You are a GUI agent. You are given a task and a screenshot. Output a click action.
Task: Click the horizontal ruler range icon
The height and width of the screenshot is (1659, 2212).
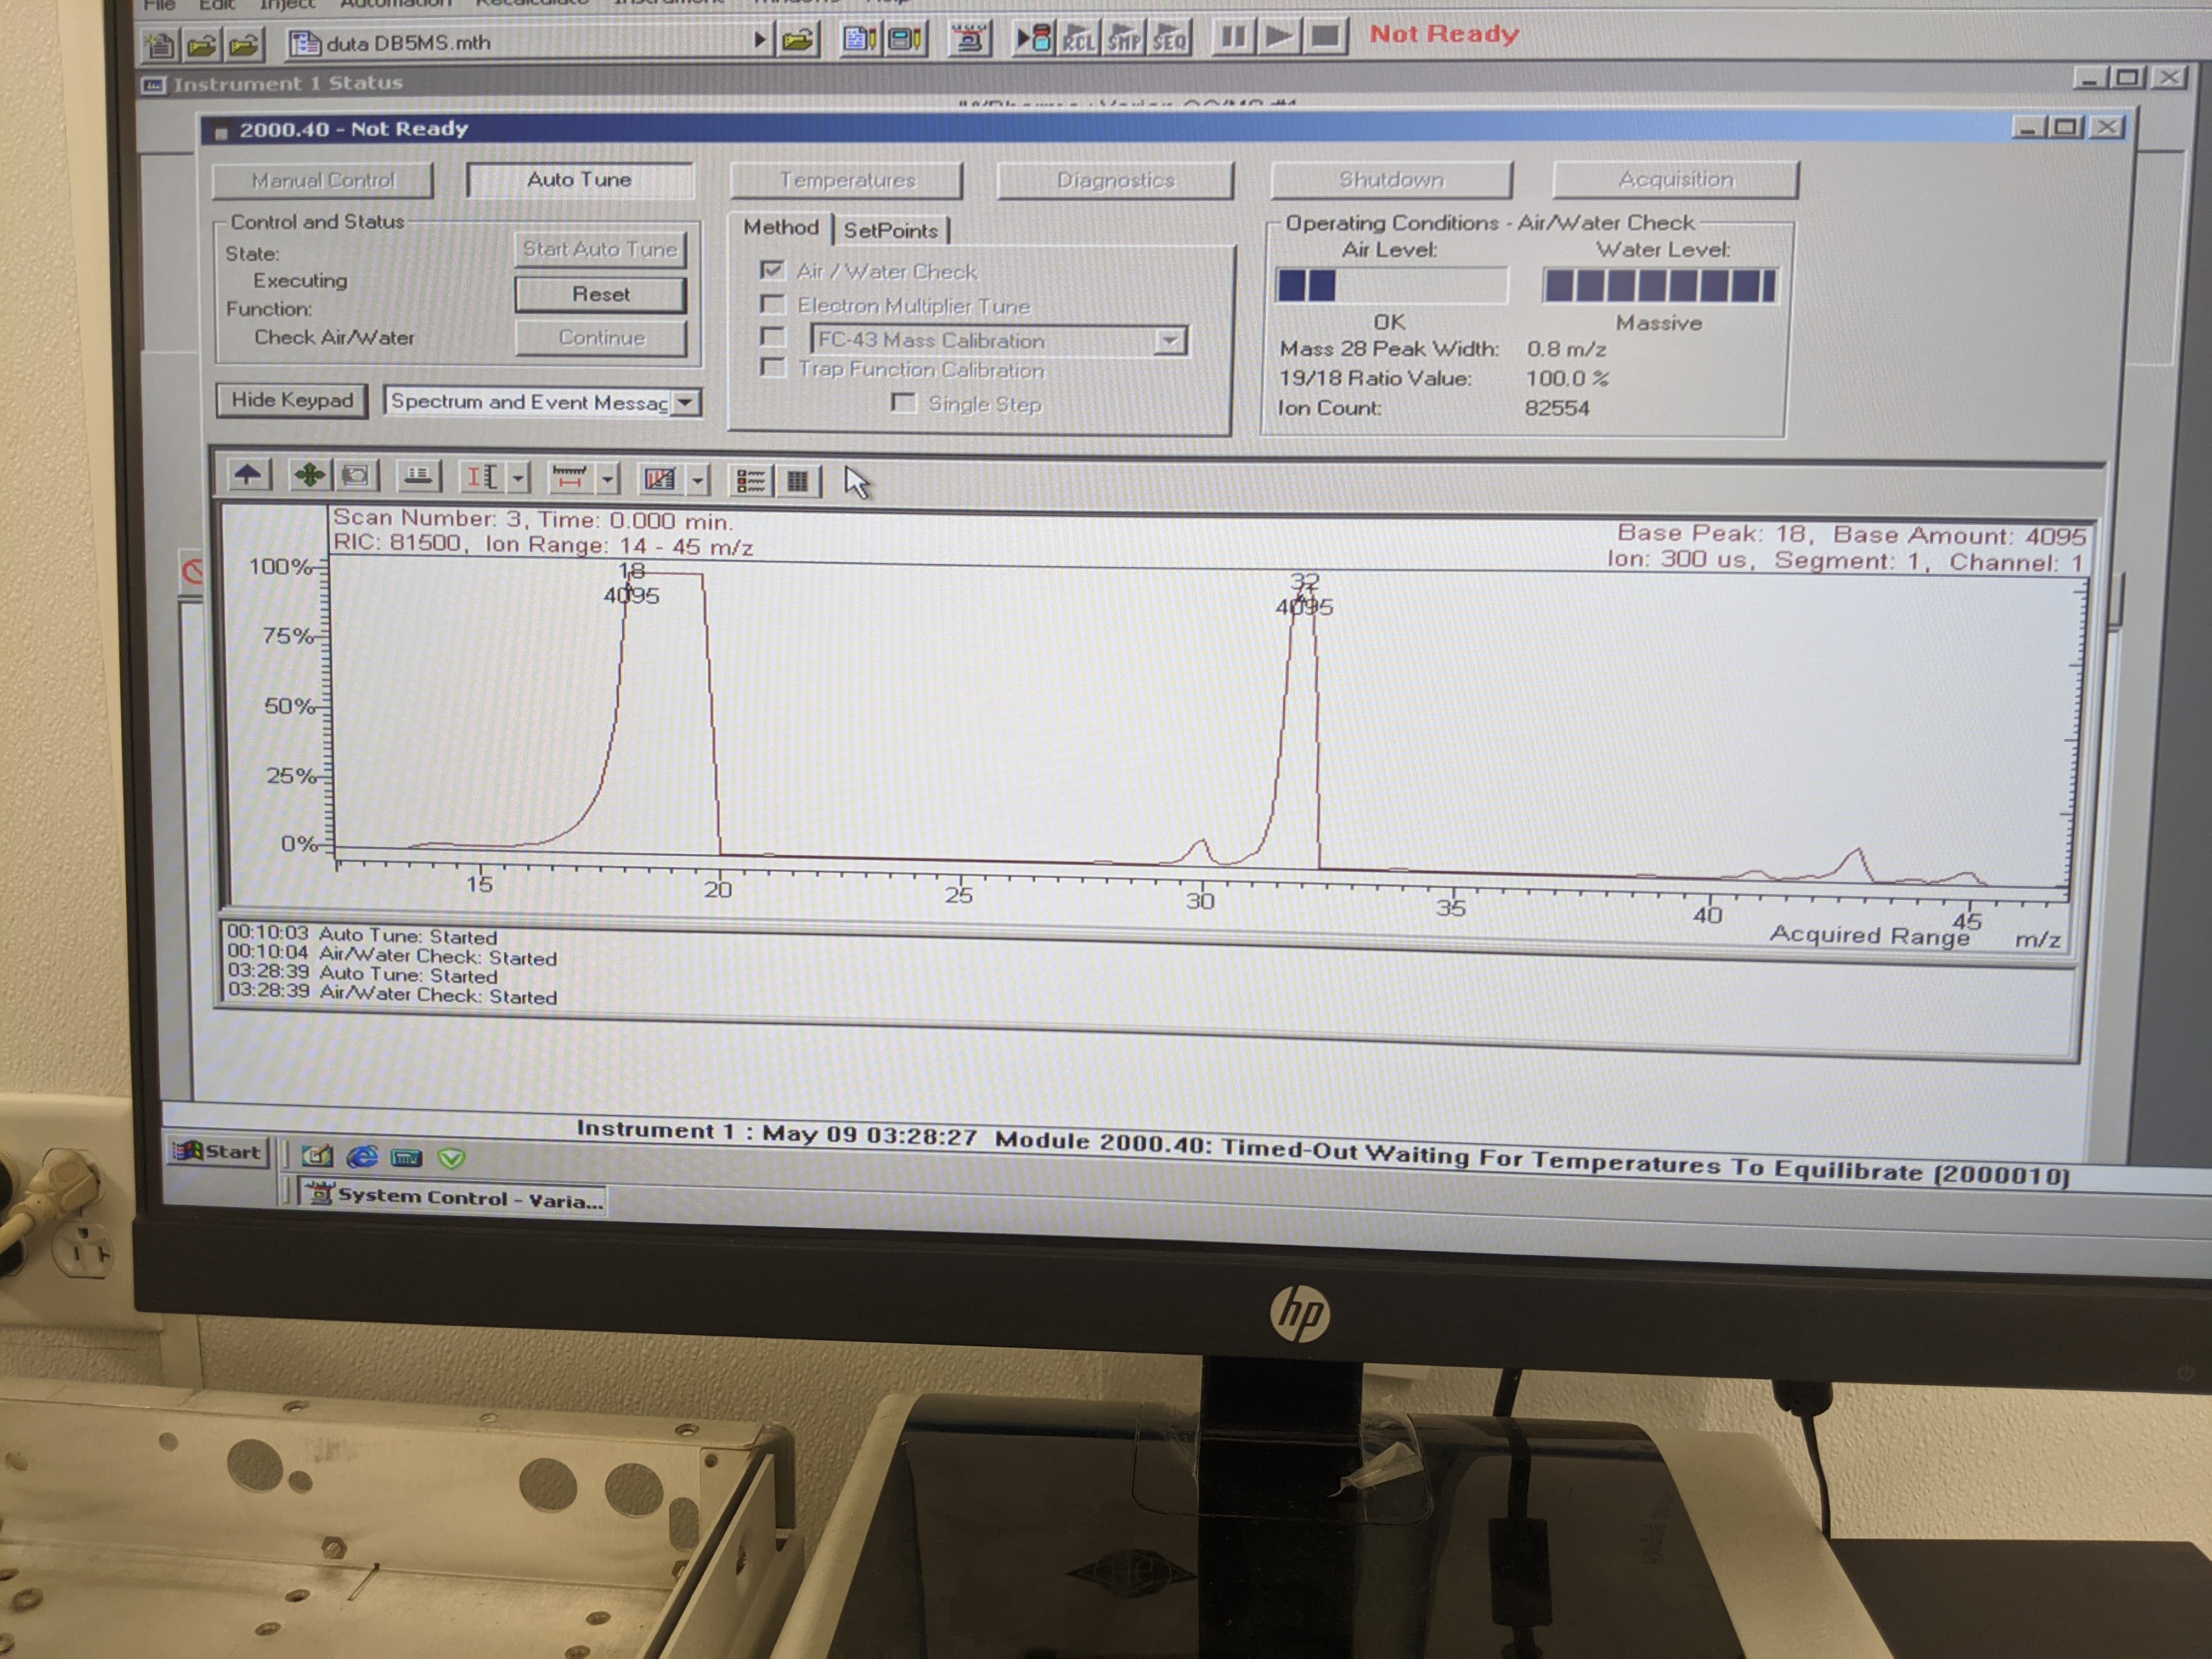click(x=570, y=479)
